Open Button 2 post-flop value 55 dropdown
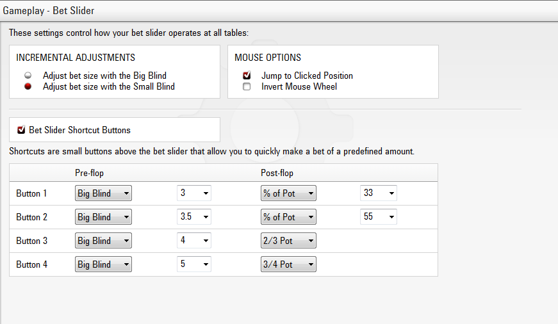 378,217
